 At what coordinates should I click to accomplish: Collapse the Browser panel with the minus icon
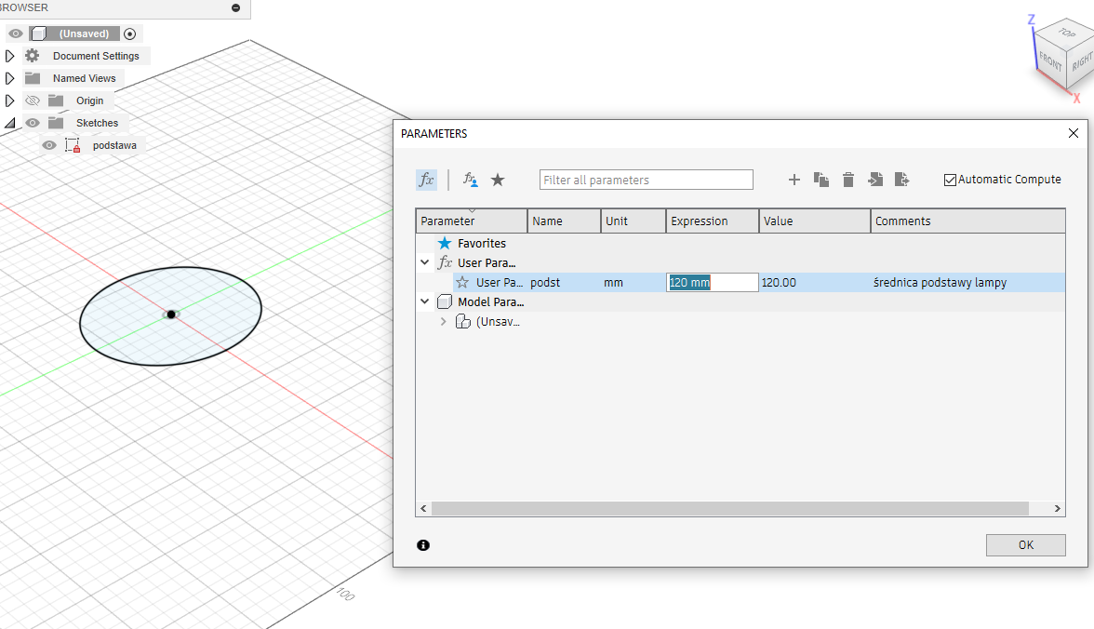tap(236, 7)
